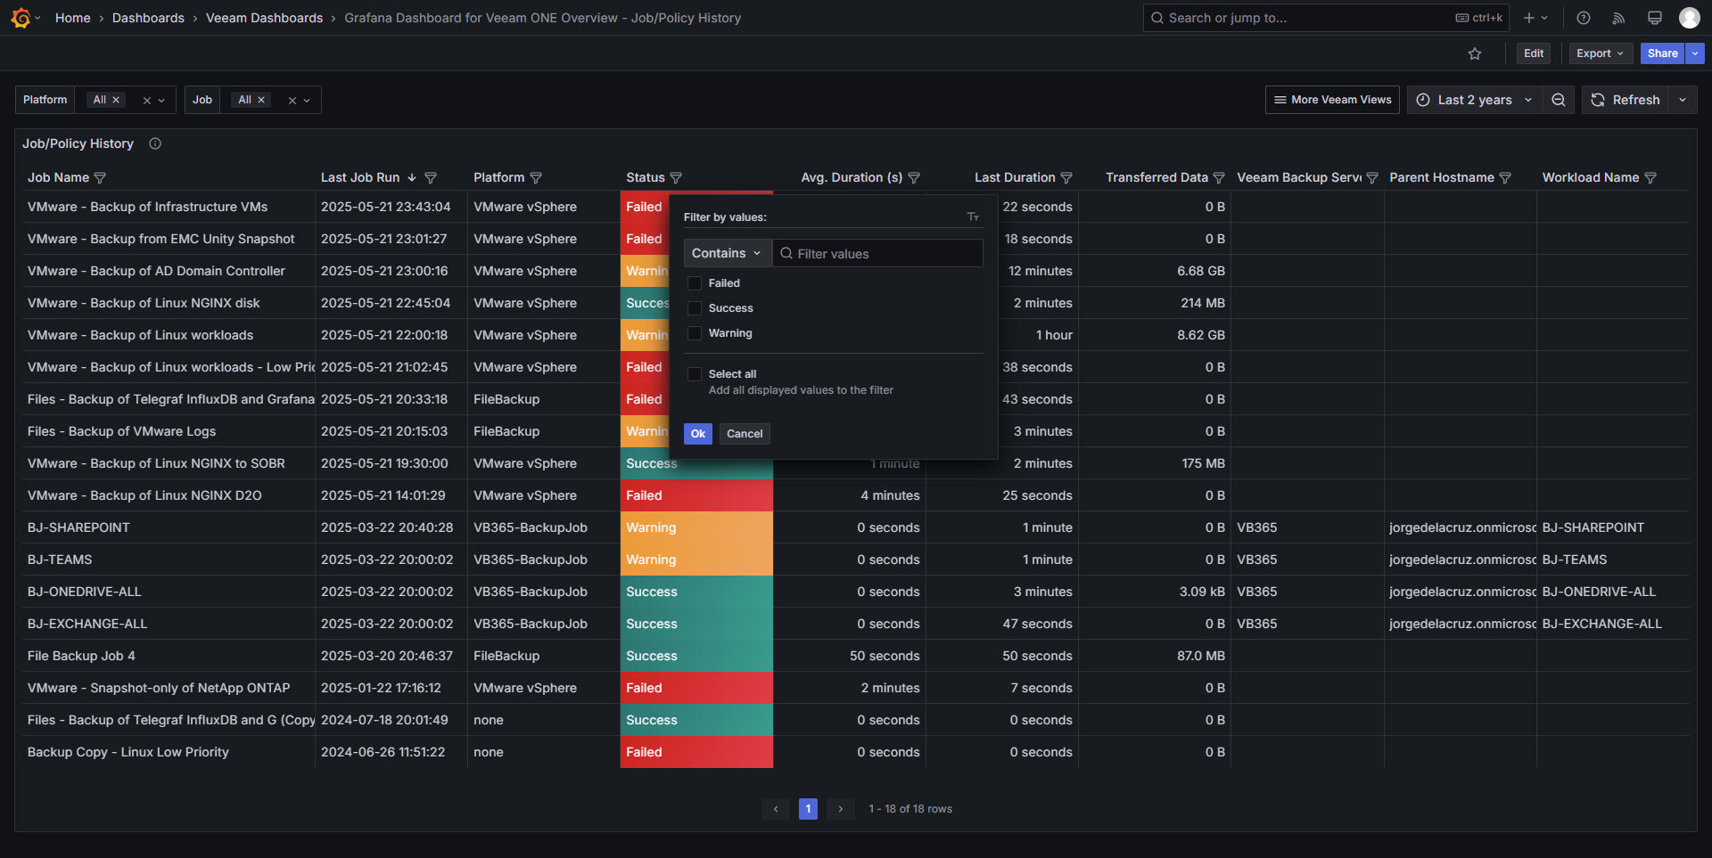The width and height of the screenshot is (1712, 858).
Task: Open the help menu icon
Action: pos(1584,18)
